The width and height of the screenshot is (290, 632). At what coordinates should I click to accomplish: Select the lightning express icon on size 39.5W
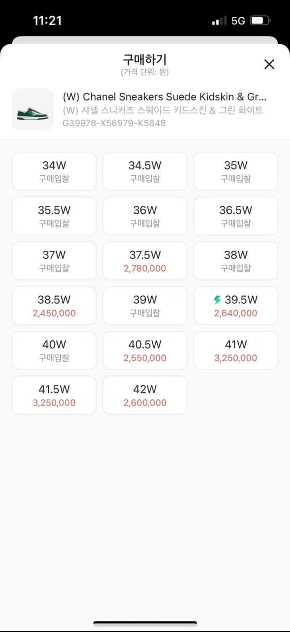[x=218, y=300]
